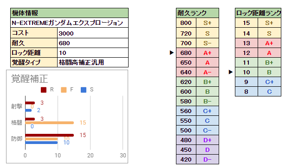Click the B− rank next to 580
This screenshot has height=168, width=292.
coord(208,101)
